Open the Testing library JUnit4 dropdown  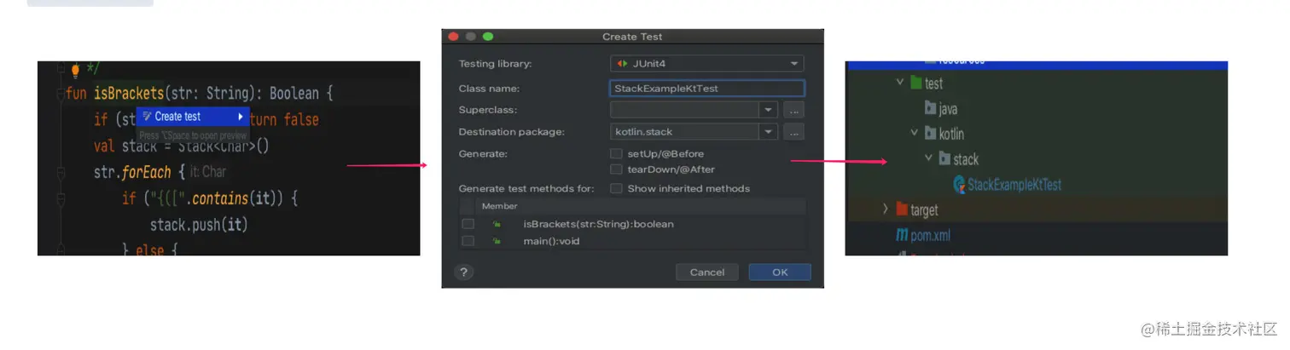click(x=707, y=64)
